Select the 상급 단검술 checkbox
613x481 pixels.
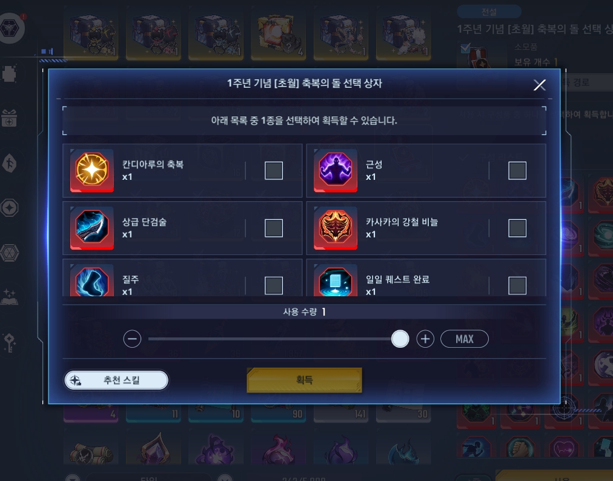coord(274,228)
